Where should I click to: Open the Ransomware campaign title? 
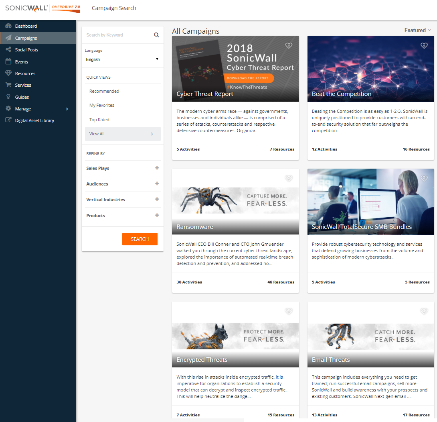(x=195, y=226)
